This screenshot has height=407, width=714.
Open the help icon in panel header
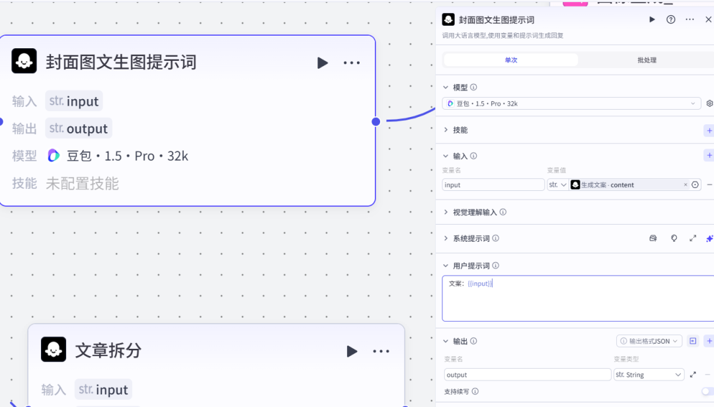coord(671,20)
